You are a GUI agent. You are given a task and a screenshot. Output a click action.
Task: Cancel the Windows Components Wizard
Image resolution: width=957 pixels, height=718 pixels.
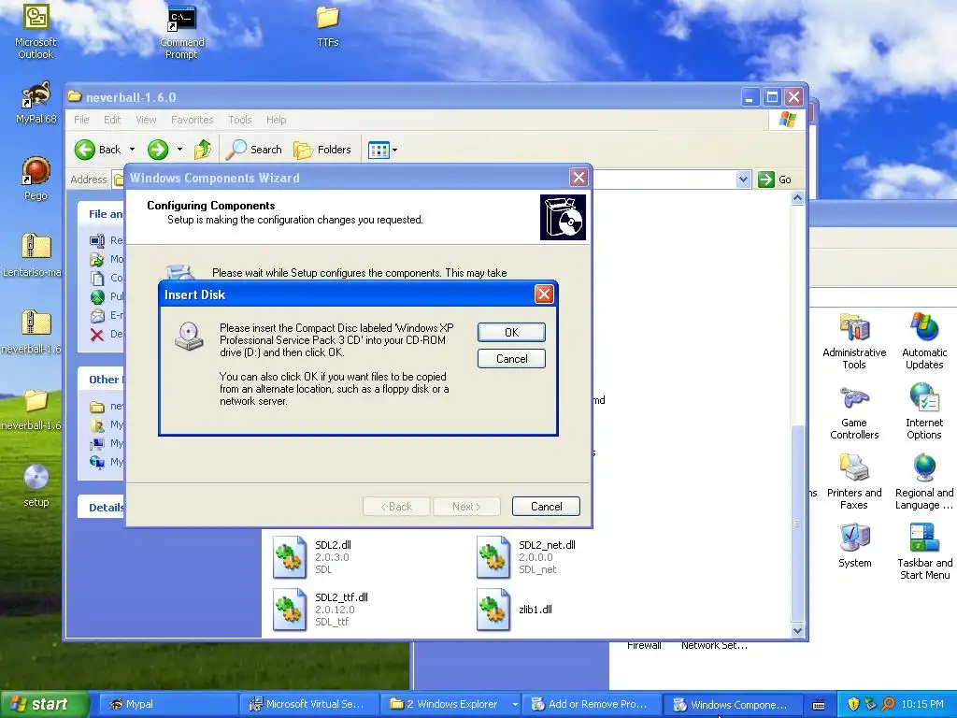pyautogui.click(x=546, y=506)
